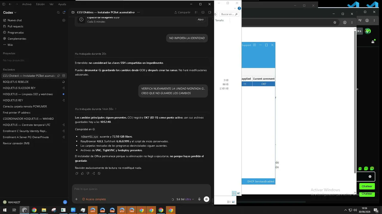
Task: Open the Ayuda menu
Action: (x=62, y=4)
